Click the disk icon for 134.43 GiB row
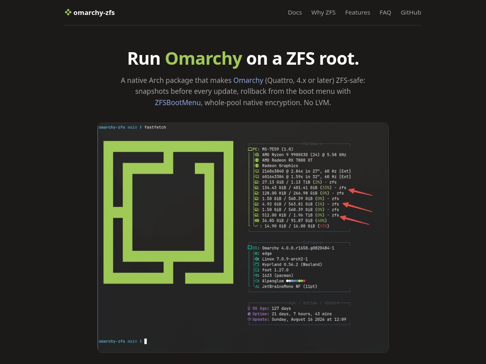 click(x=256, y=188)
